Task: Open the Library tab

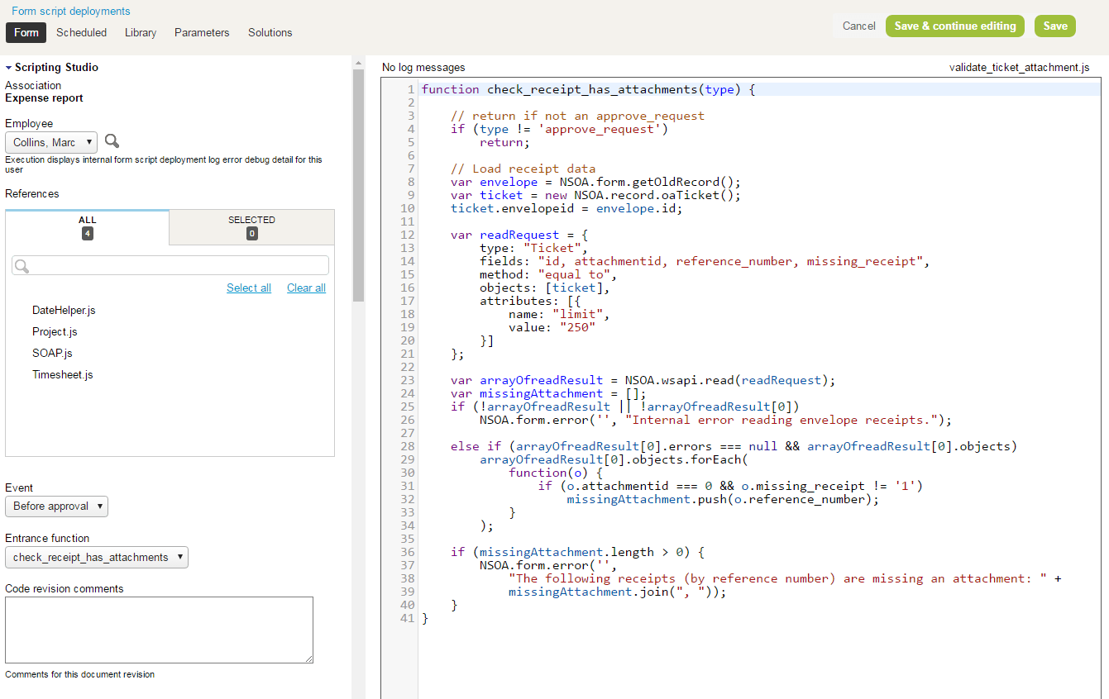Action: [x=141, y=32]
